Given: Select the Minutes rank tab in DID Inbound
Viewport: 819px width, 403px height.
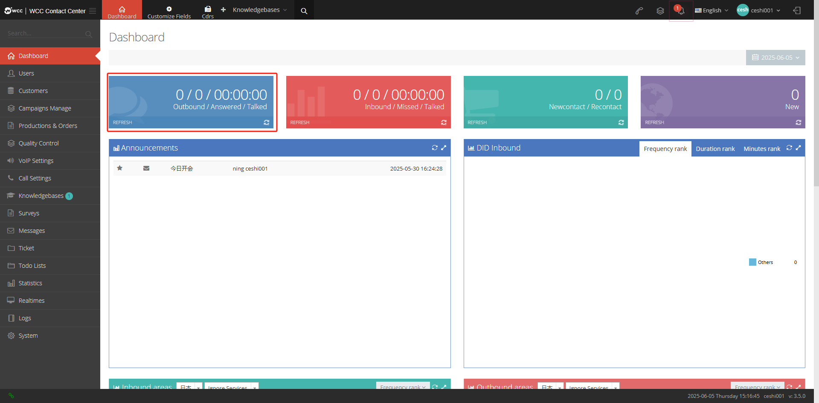Looking at the screenshot, I should [x=762, y=149].
